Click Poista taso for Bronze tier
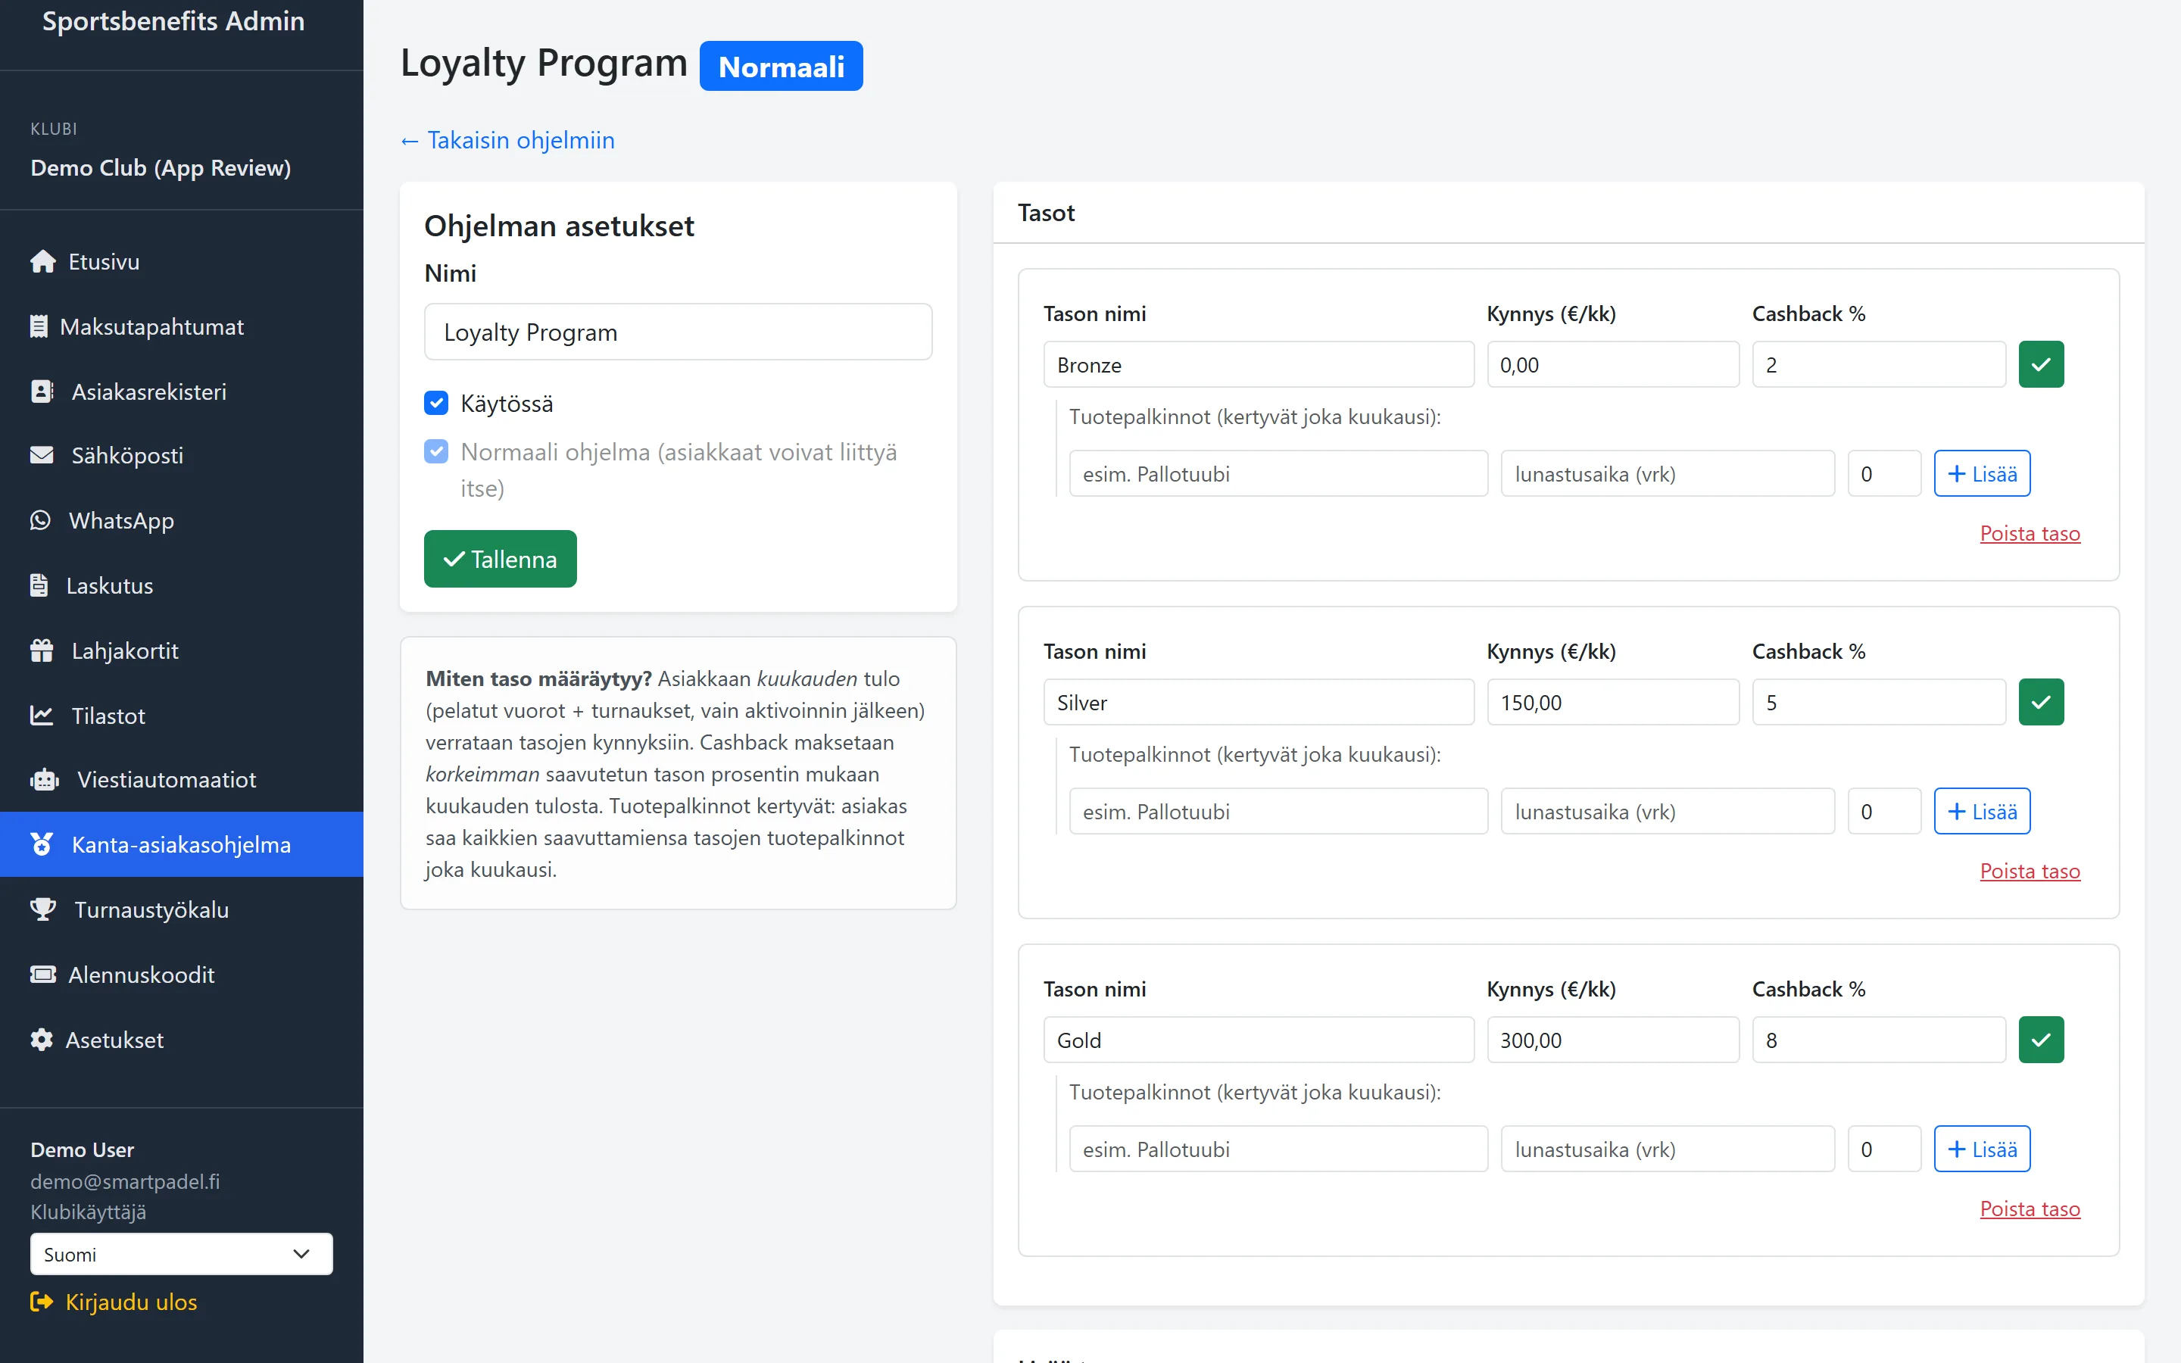This screenshot has height=1363, width=2181. (2030, 533)
